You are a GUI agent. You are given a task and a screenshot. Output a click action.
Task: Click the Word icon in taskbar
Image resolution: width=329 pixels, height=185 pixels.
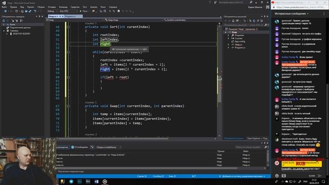tap(96, 181)
